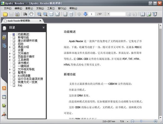Expand the 文件操作 tree node
The height and width of the screenshot is (124, 163).
(x=10, y=54)
